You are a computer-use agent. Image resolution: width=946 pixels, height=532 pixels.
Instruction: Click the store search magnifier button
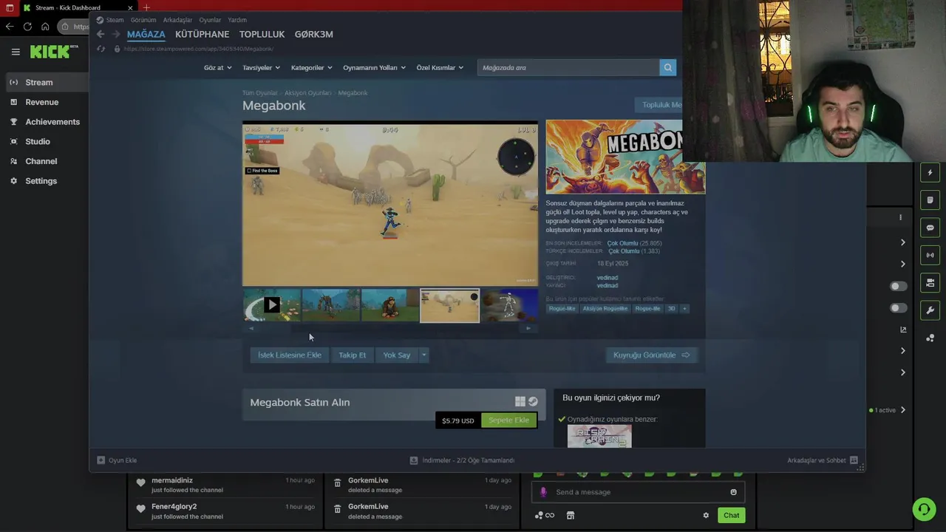coord(668,67)
